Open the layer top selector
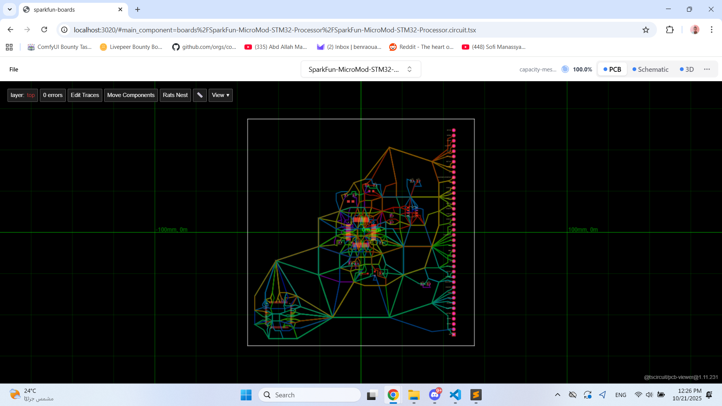 [23, 95]
